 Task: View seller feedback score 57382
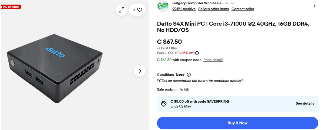coord(229,3)
